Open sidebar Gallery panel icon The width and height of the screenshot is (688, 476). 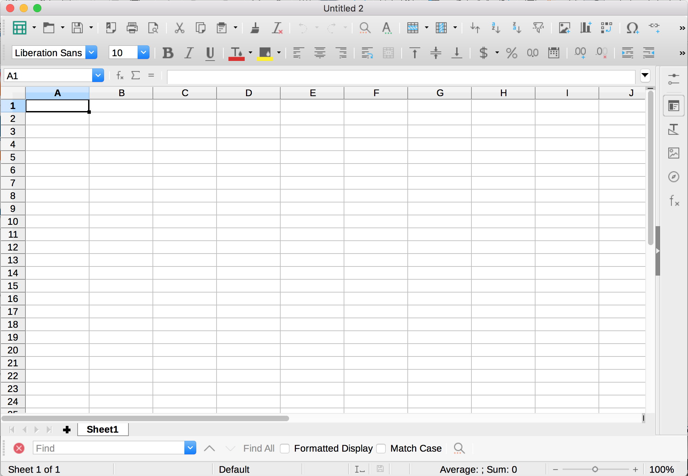[674, 153]
